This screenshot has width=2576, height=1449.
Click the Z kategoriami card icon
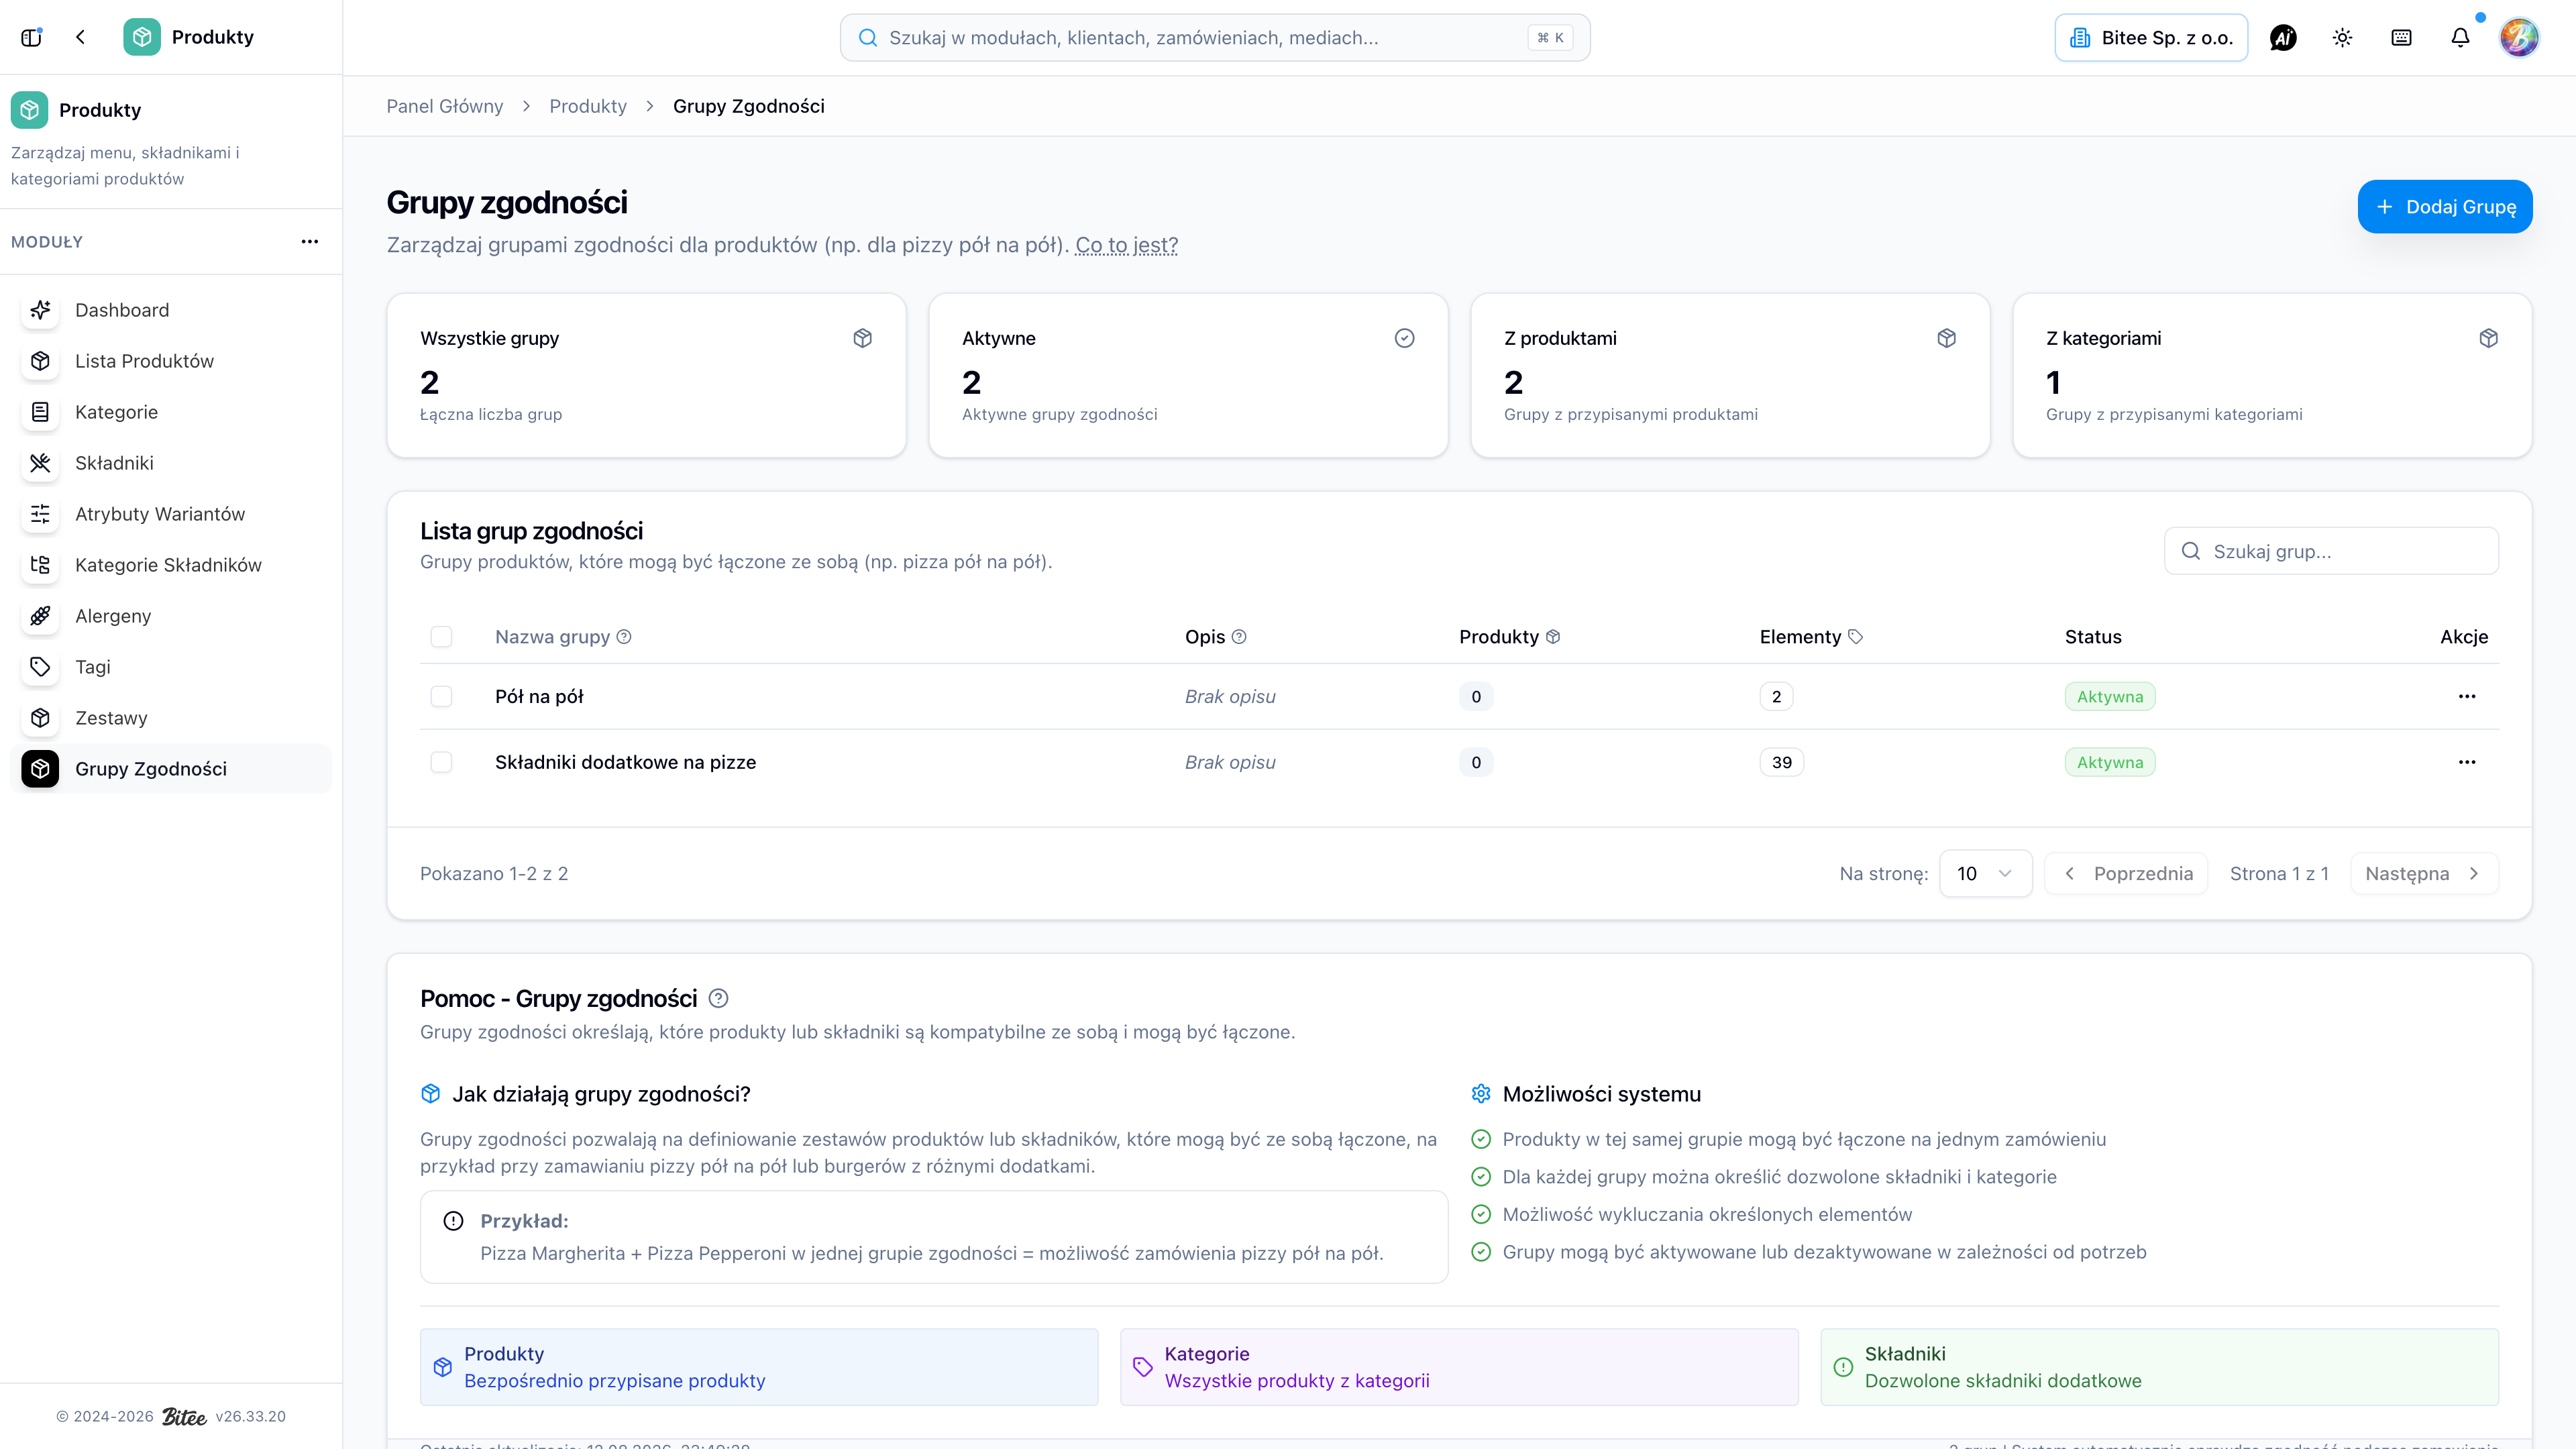(2489, 338)
